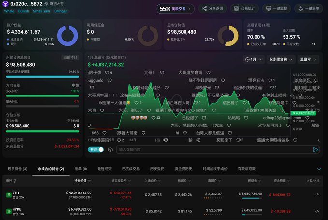Toggle the 开启 danmaku switch
This screenshot has width=328, height=220.
click(96, 150)
